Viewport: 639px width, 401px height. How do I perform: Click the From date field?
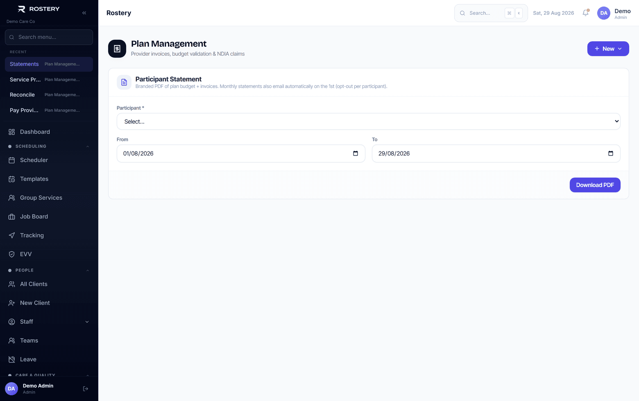pos(241,153)
